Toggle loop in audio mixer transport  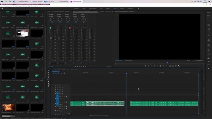(83, 67)
